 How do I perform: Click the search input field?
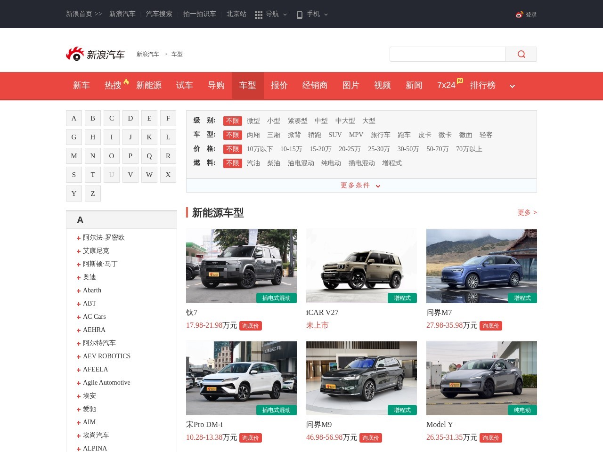448,54
